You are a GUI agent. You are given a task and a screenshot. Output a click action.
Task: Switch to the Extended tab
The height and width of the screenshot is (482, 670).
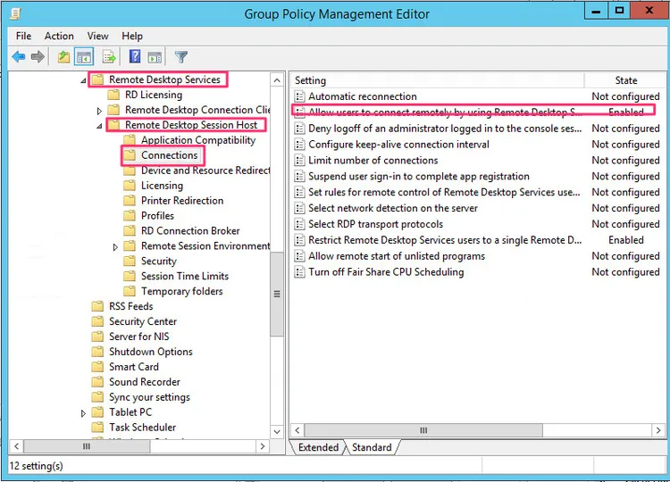318,447
